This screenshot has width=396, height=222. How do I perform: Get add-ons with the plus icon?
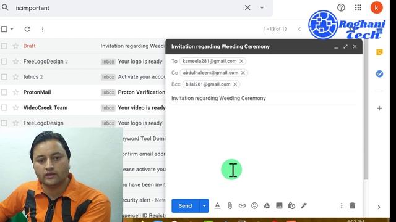pyautogui.click(x=379, y=109)
